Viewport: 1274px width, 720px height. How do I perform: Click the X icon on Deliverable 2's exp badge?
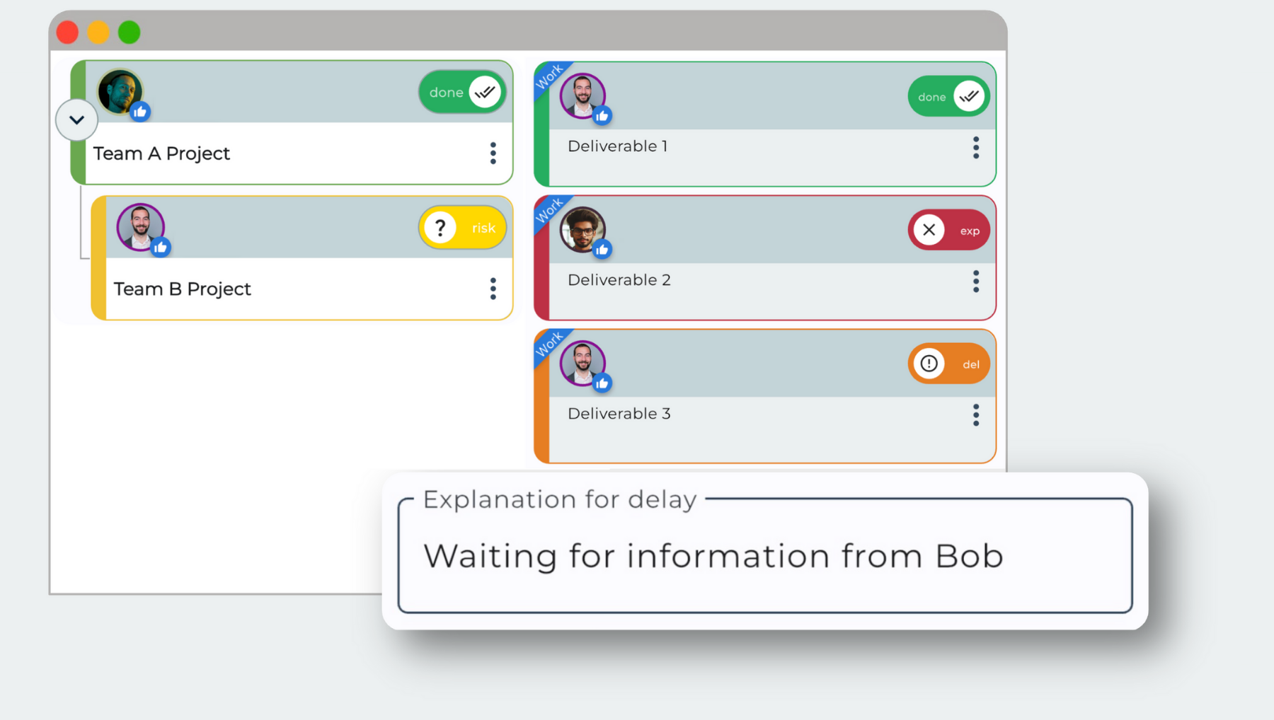click(929, 229)
